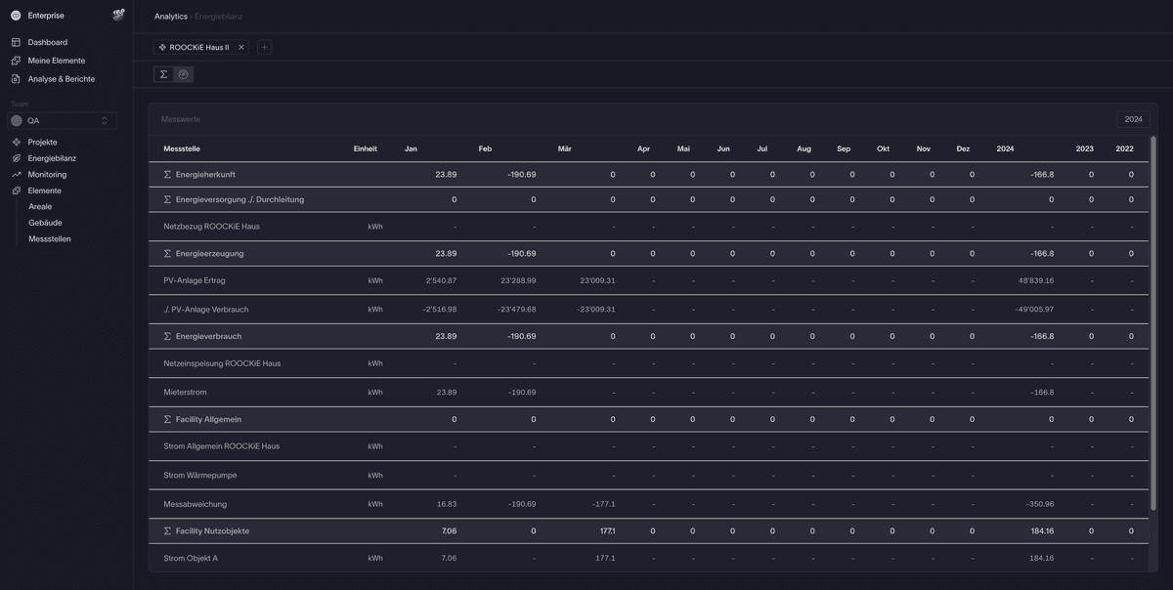Image resolution: width=1173 pixels, height=590 pixels.
Task: Add a new element with plus button
Action: 264,47
